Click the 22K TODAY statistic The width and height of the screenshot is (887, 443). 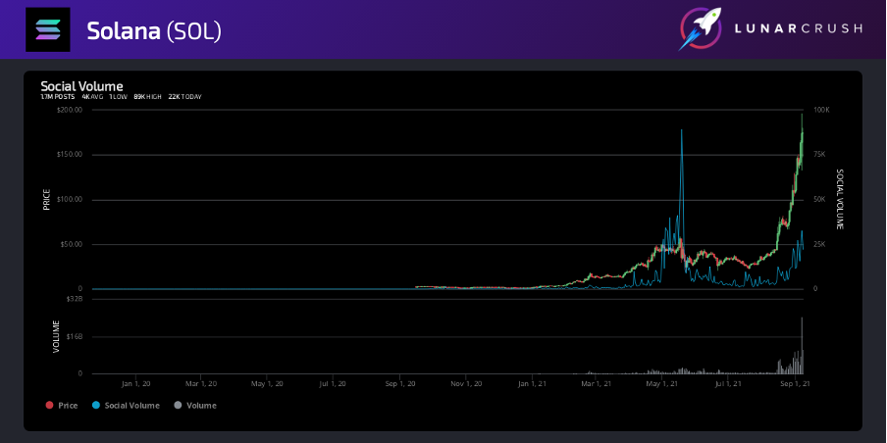185,97
